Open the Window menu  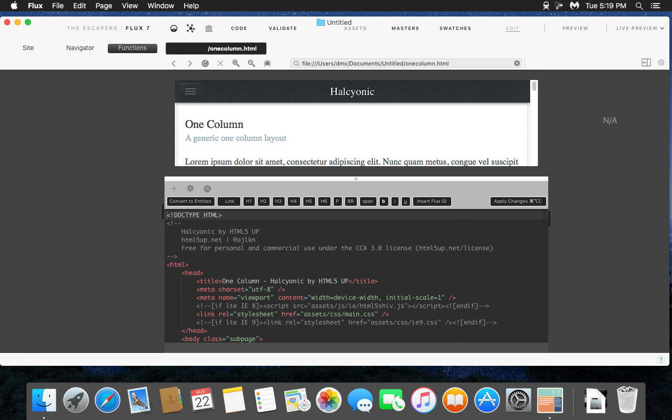[x=161, y=6]
